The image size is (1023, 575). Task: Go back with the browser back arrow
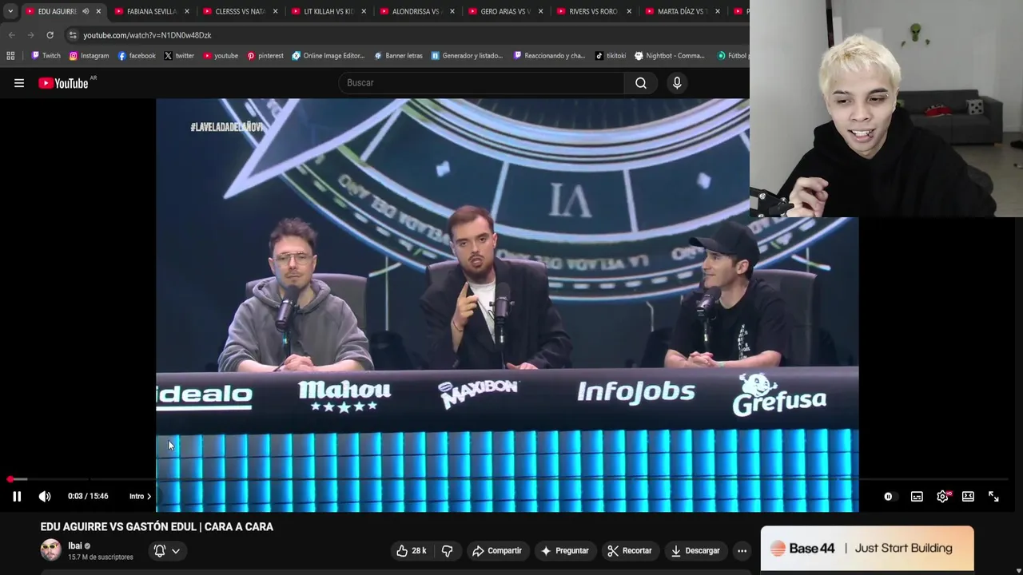pos(12,35)
